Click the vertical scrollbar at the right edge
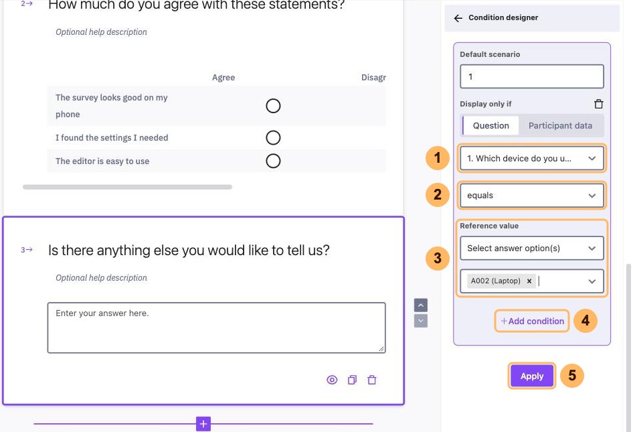Viewport: 633px width, 432px height. pos(628,348)
